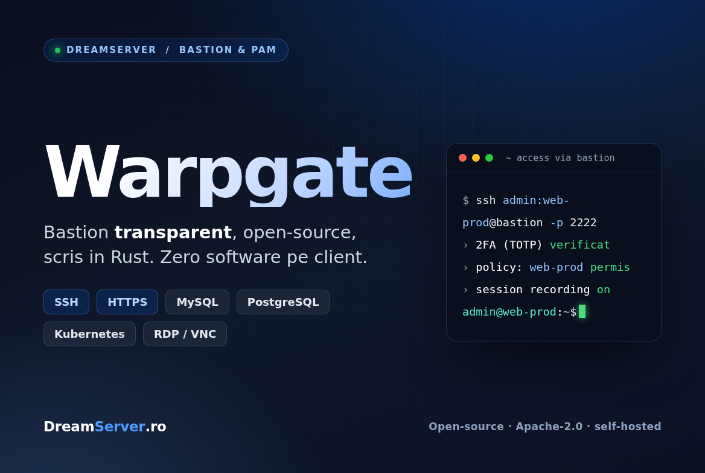Screen dimensions: 705x473
Task: Open the DreamServer.ro link
Action: [x=105, y=427]
